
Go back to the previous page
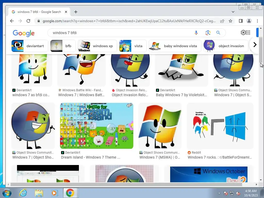click(x=12, y=21)
